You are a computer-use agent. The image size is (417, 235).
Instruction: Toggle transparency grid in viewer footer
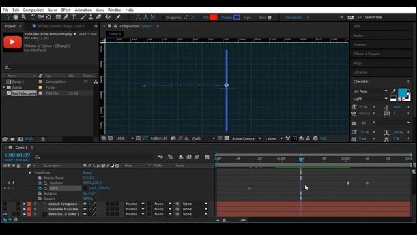(227, 138)
